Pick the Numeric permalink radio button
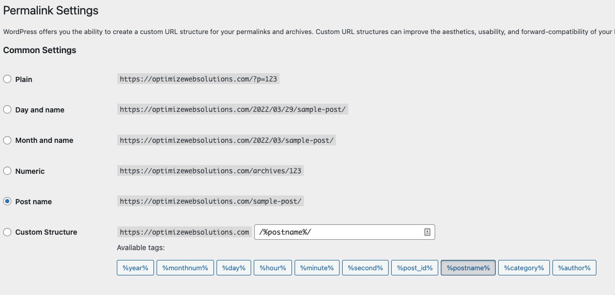615x295 pixels. (x=7, y=171)
